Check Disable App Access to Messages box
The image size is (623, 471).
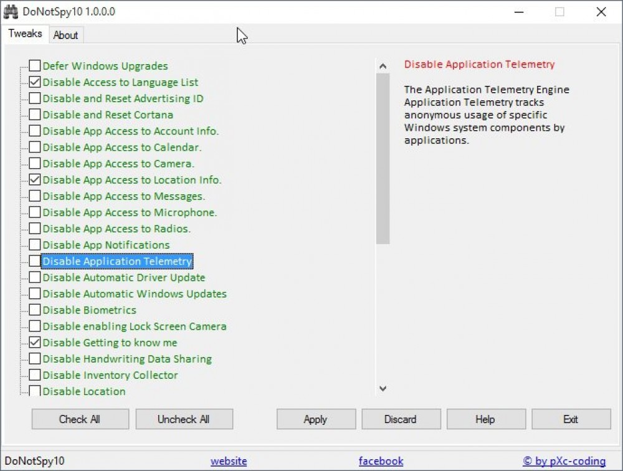[35, 196]
